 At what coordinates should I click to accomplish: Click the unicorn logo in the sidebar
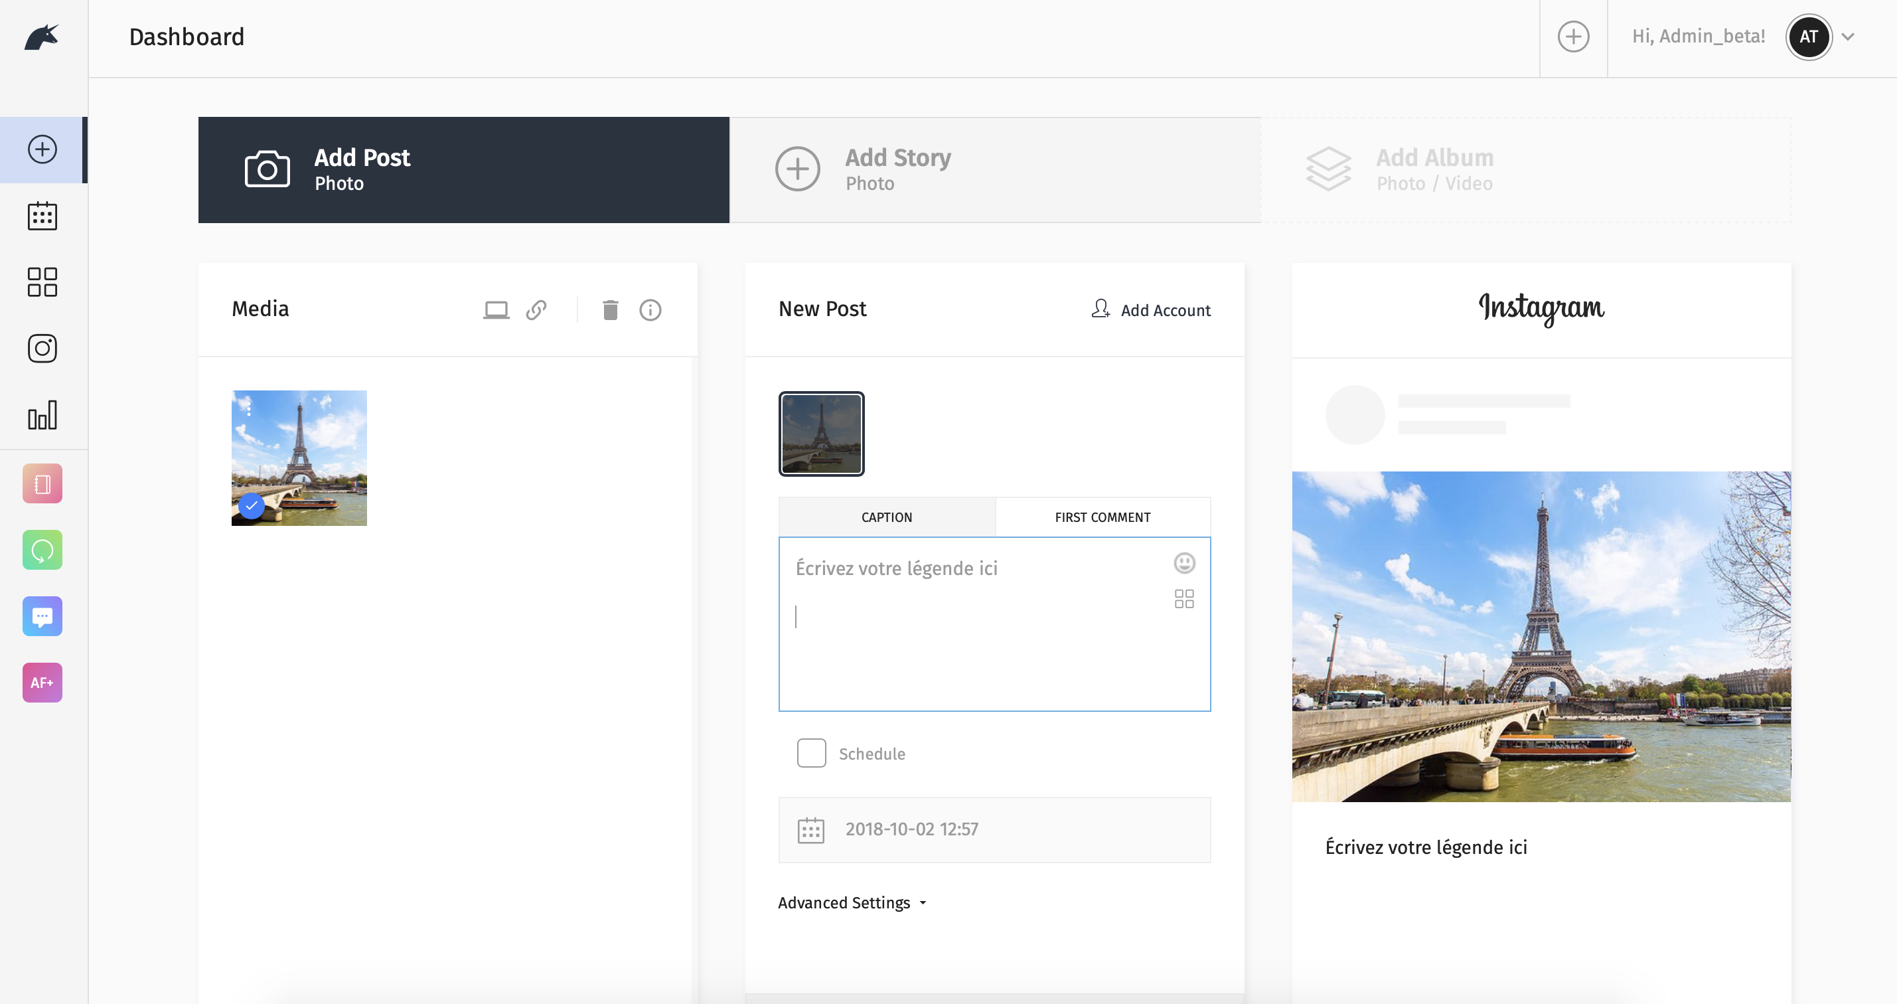pos(42,37)
